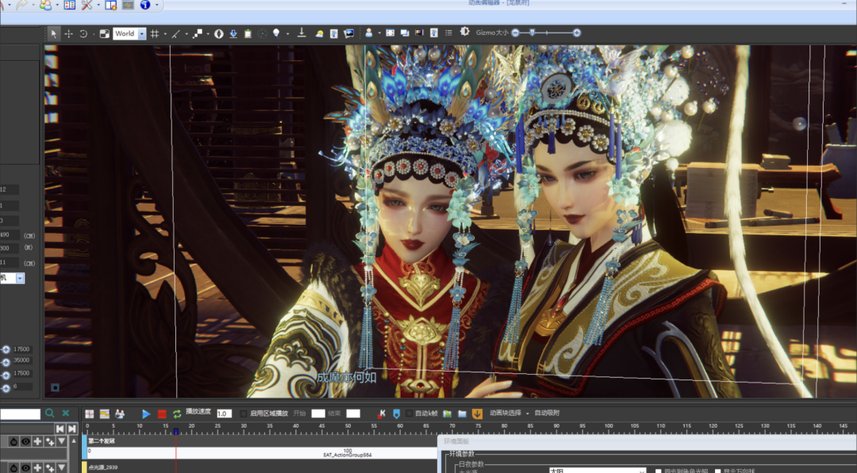Open the World coordinate dropdown
857x473 pixels.
coord(142,33)
